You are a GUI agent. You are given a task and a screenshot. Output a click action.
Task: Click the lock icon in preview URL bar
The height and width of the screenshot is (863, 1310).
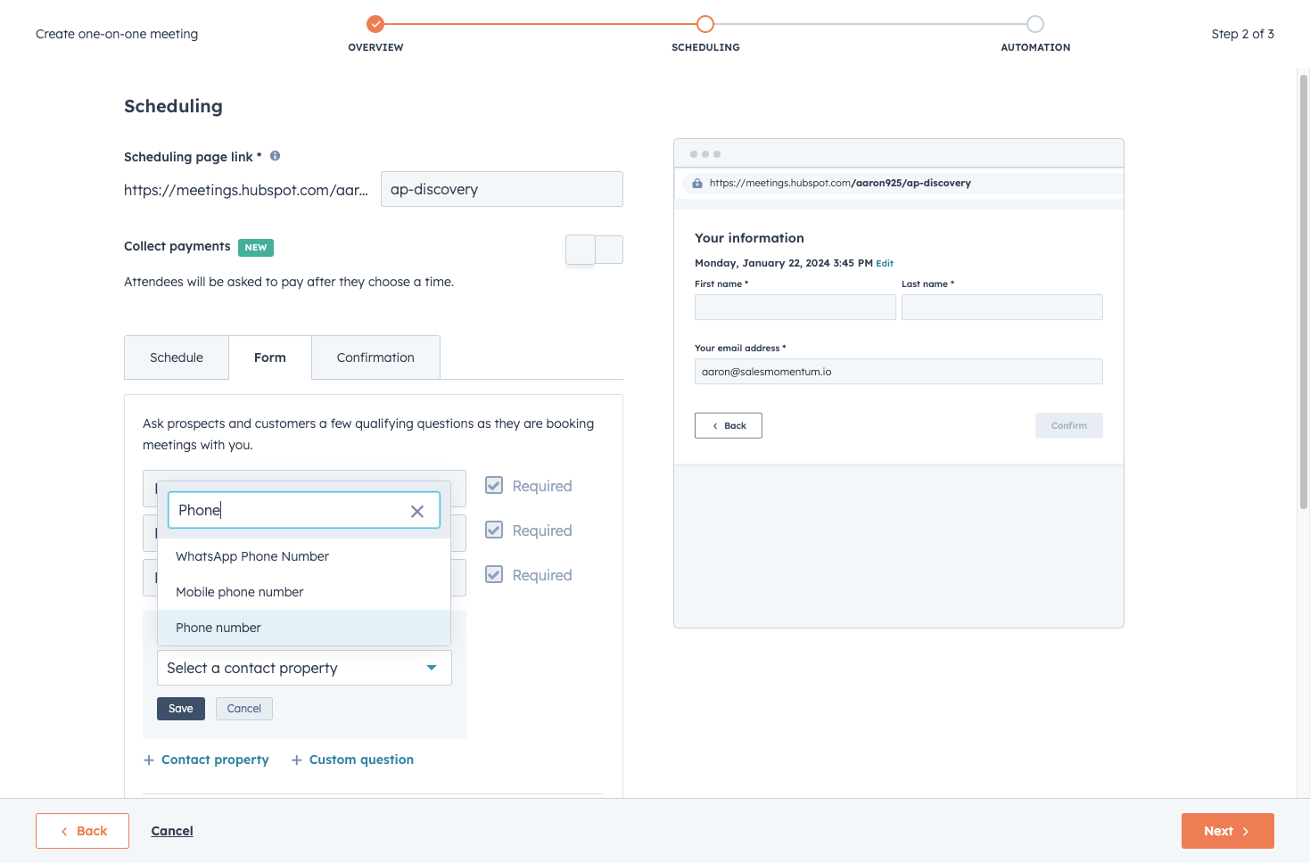pos(697,183)
